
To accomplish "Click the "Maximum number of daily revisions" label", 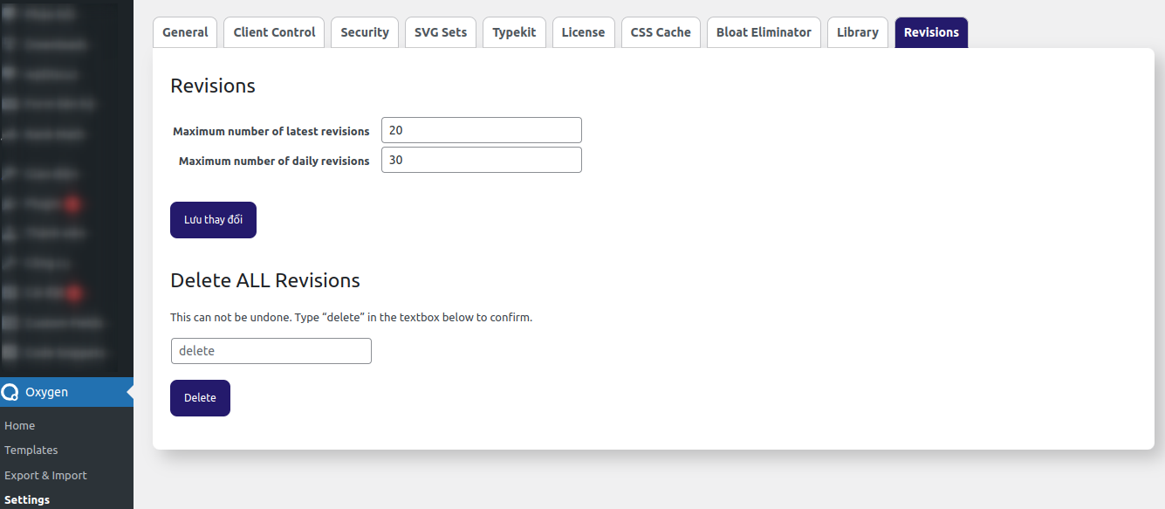I will (274, 161).
